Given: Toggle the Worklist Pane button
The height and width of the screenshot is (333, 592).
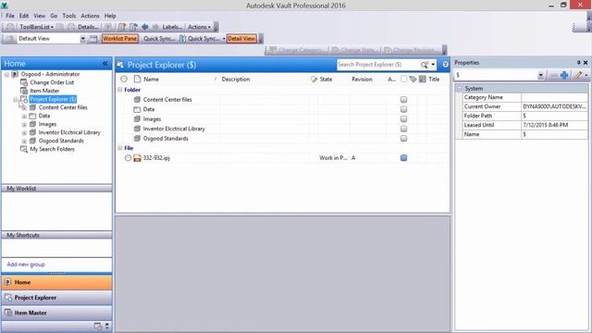Looking at the screenshot, I should pos(119,39).
